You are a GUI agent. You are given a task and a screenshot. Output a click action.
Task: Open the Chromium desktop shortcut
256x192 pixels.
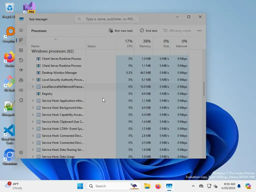click(x=10, y=157)
